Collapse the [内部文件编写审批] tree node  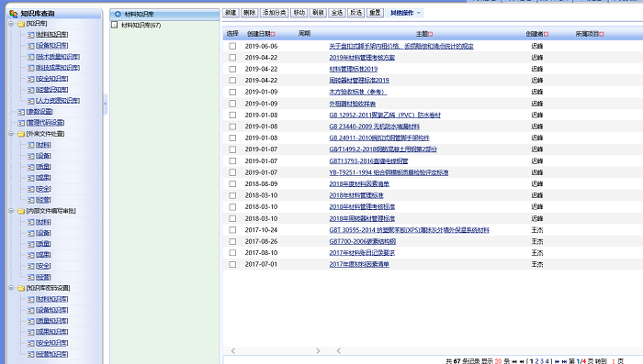coord(11,211)
